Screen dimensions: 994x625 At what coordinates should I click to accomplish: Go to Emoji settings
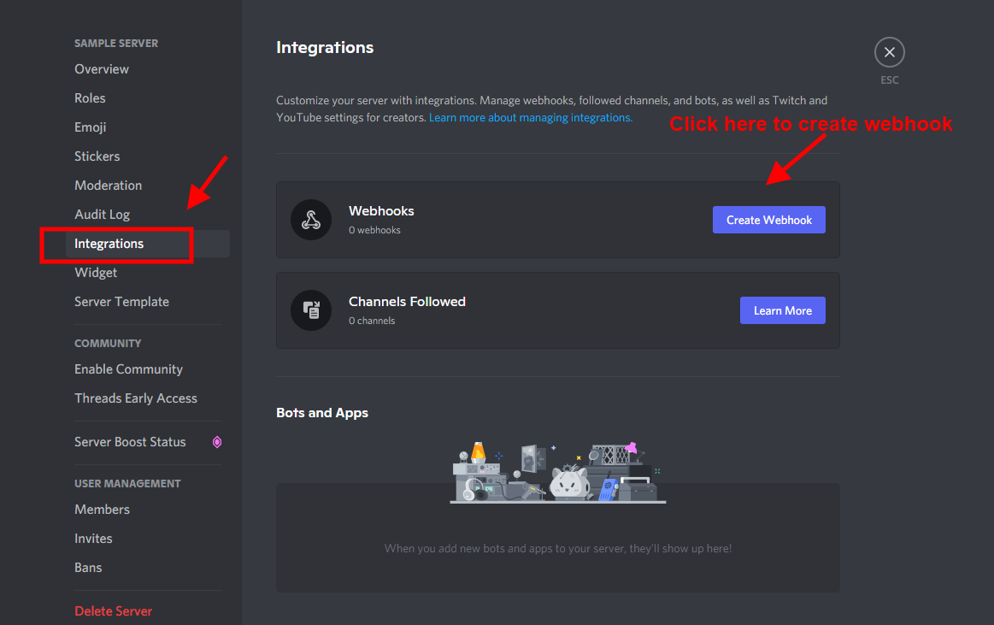pos(90,127)
